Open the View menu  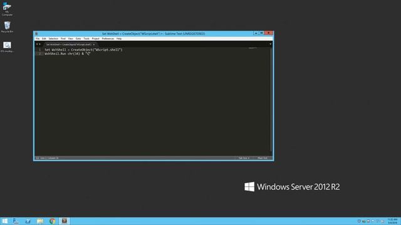click(x=71, y=39)
